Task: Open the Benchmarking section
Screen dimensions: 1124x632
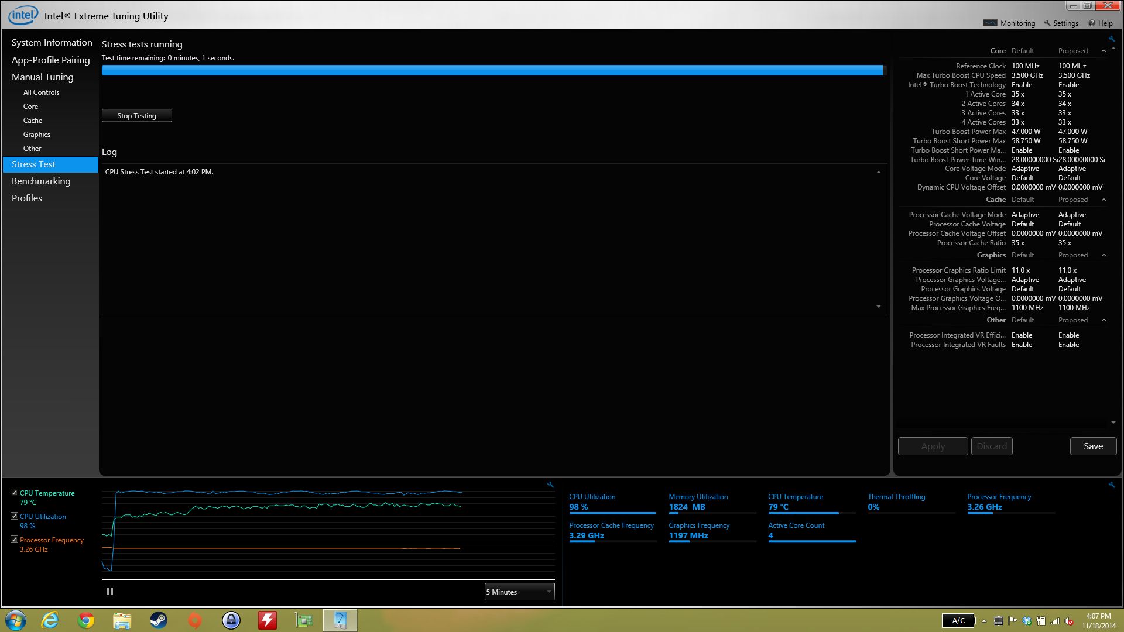Action: (x=41, y=181)
